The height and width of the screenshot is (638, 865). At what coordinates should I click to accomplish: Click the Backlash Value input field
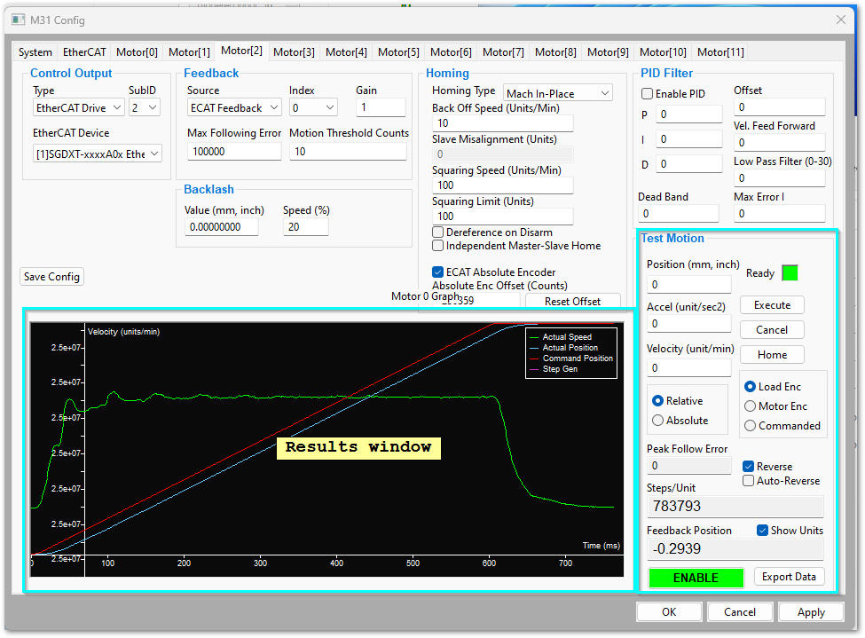(221, 227)
